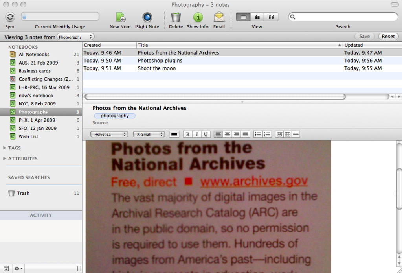
Task: Open ndw's notebook
Action: (x=41, y=96)
